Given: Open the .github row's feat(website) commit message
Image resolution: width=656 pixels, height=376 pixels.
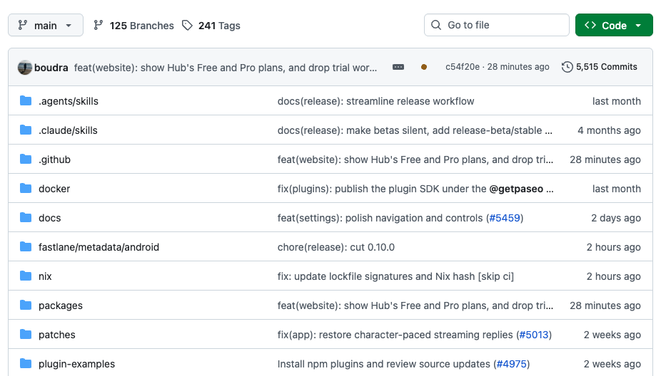Looking at the screenshot, I should [x=415, y=160].
